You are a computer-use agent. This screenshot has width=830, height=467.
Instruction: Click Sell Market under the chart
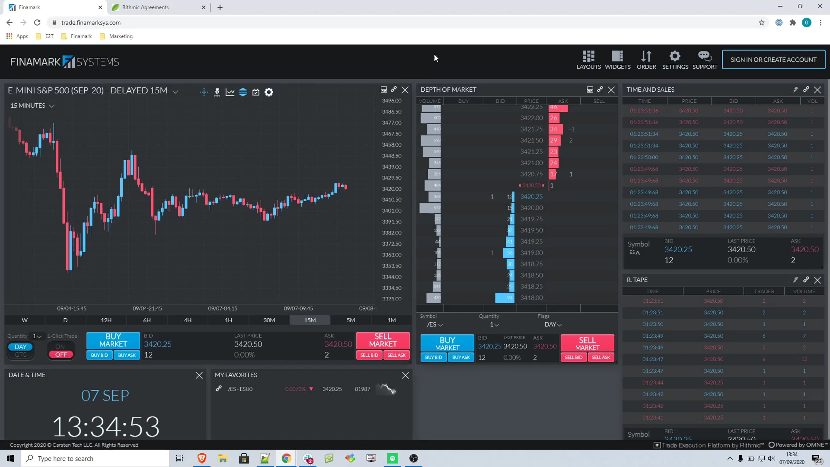383,340
